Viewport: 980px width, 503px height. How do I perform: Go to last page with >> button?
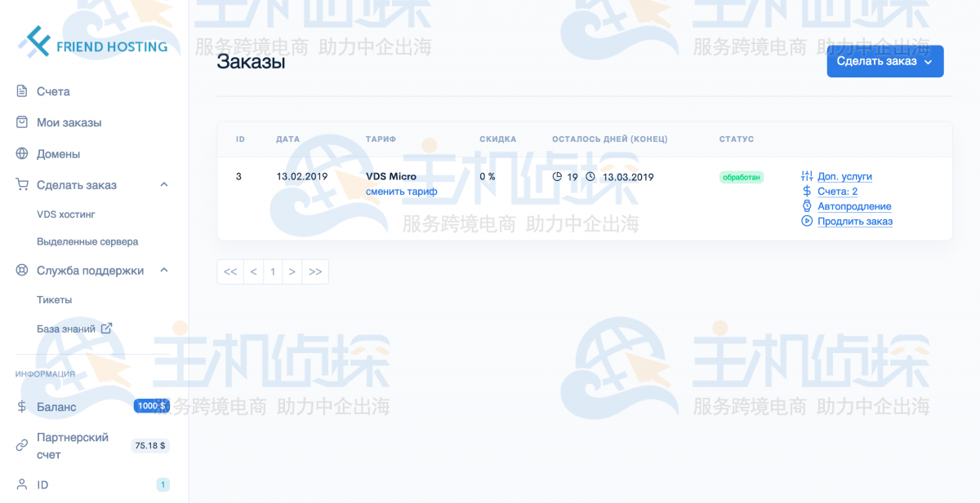point(315,272)
